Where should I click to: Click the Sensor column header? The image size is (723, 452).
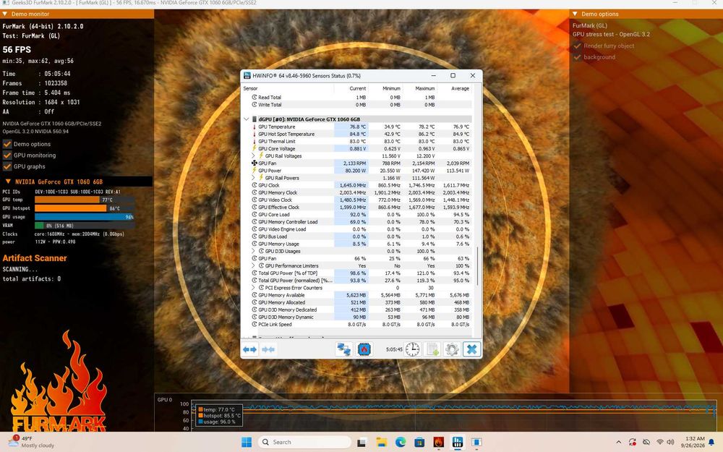pyautogui.click(x=288, y=88)
